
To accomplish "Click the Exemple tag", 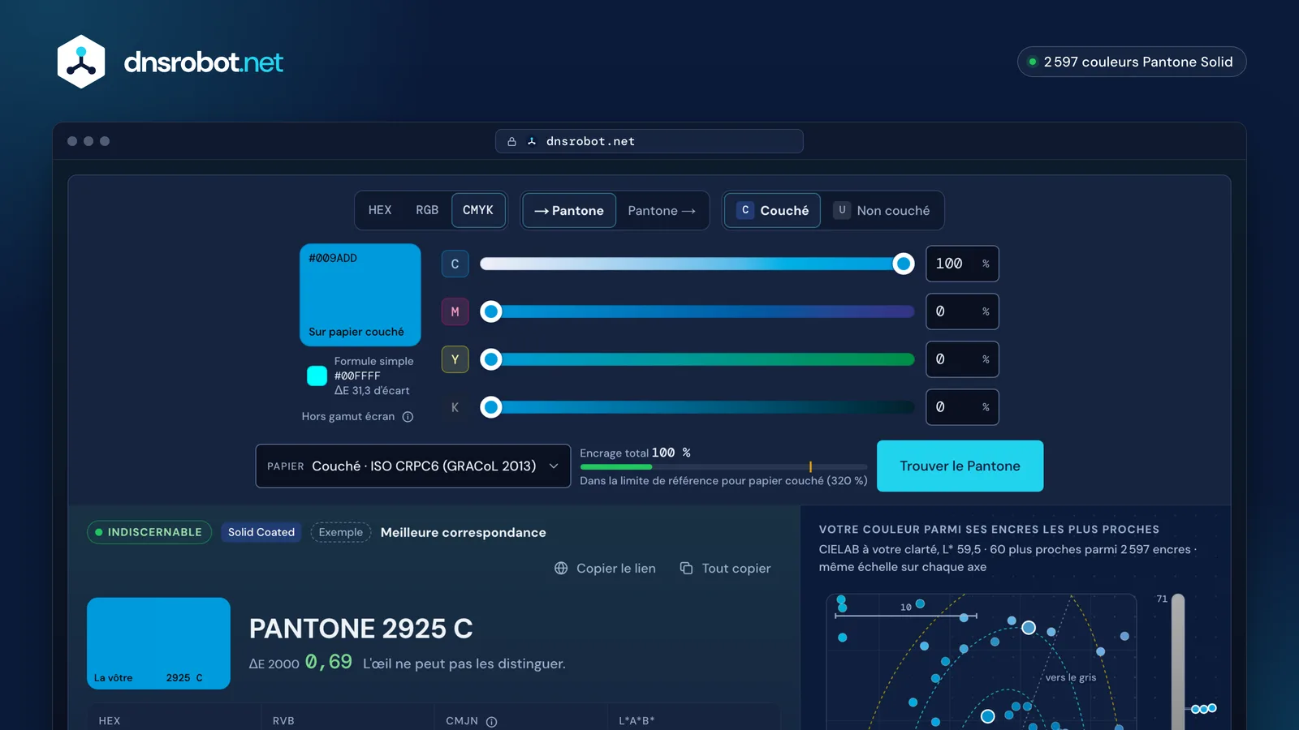I will click(341, 532).
